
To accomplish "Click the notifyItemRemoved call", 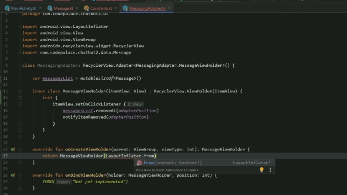I will click(84, 117).
